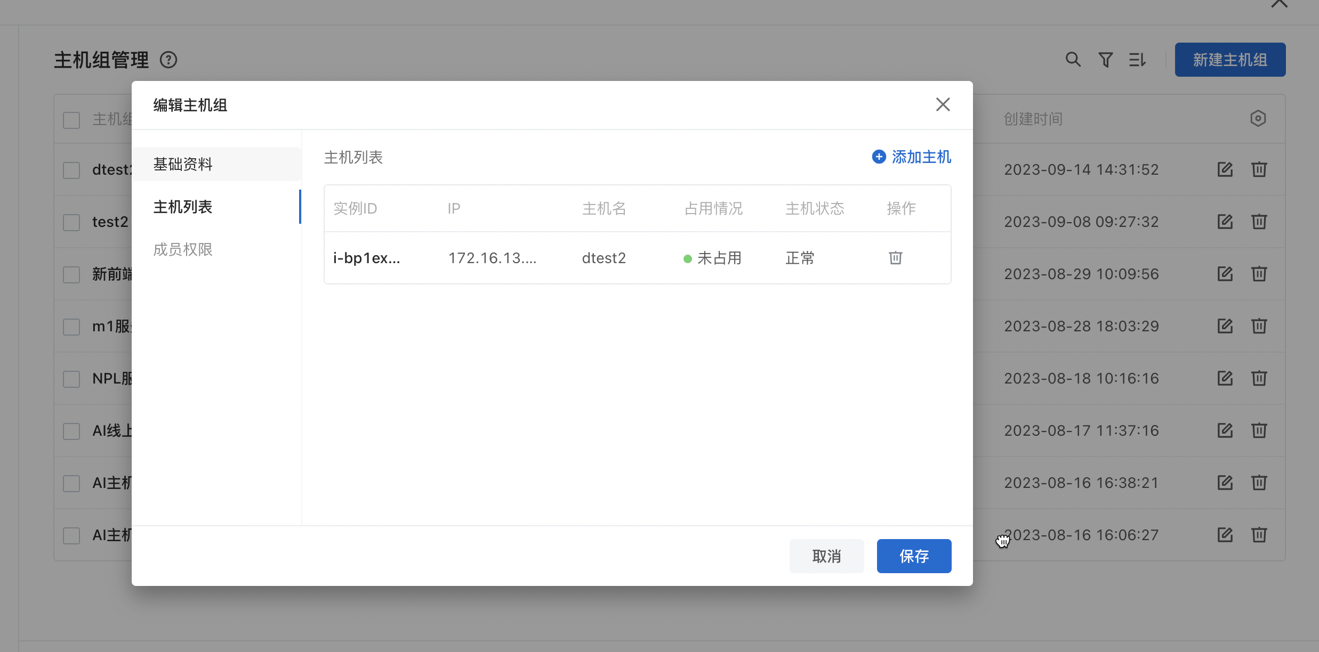Screen dimensions: 1319x652
Task: Select the 主机列表 side tab
Action: pyautogui.click(x=183, y=207)
